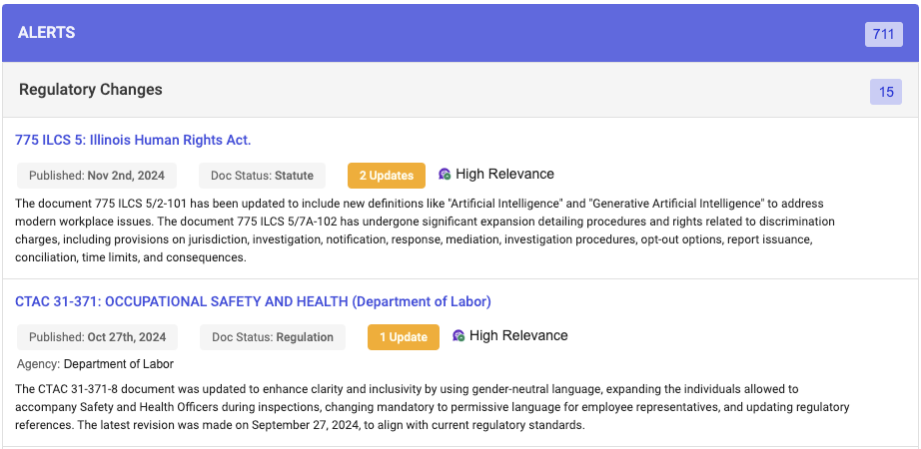Click the ALERTS title text
921x449 pixels.
pyautogui.click(x=47, y=33)
